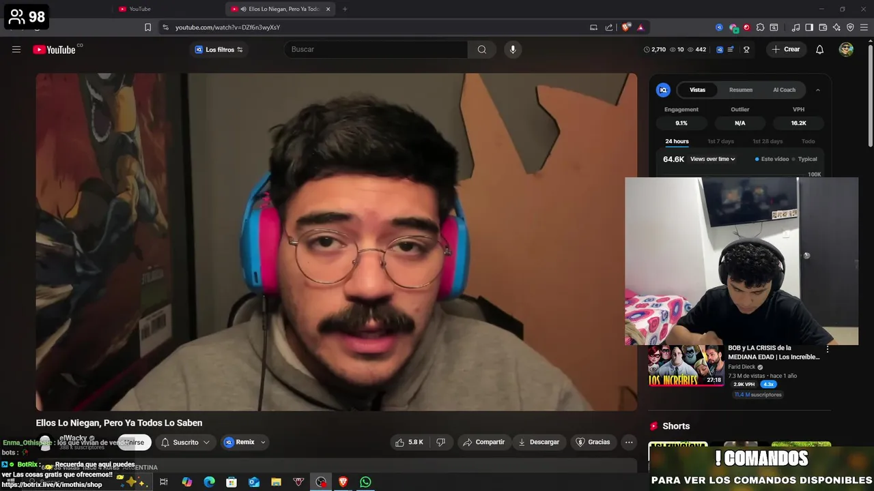Toggle Este video series in chart
This screenshot has width=874, height=491.
point(772,159)
